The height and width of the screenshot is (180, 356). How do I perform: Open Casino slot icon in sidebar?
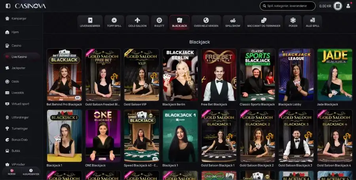point(7,45)
